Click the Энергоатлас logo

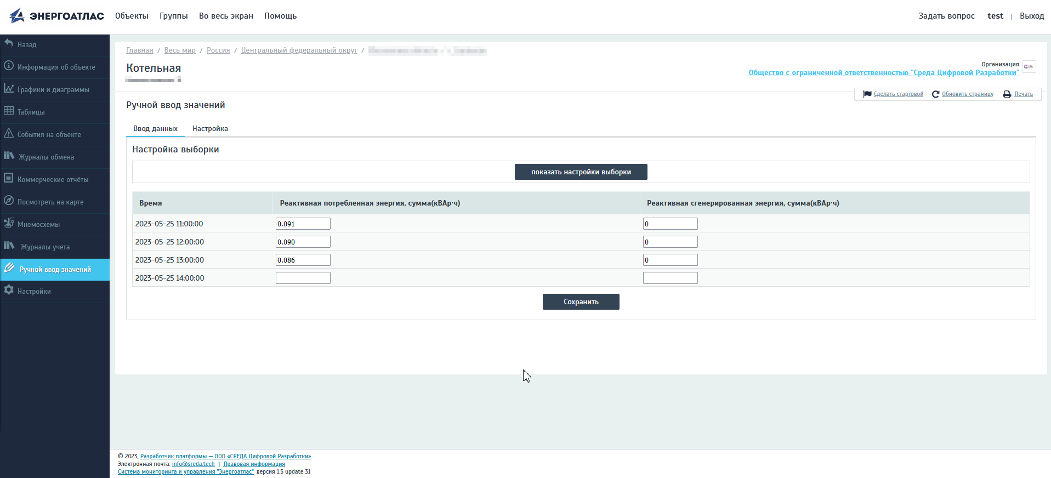56,16
